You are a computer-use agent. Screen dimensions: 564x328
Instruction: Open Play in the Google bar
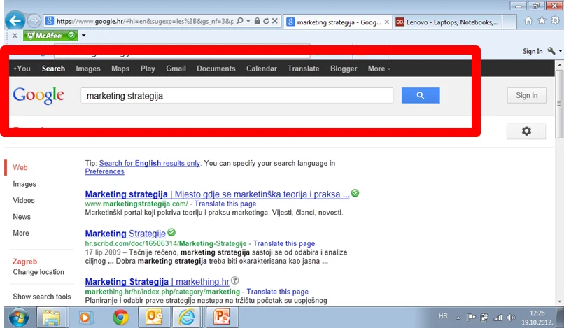point(148,69)
